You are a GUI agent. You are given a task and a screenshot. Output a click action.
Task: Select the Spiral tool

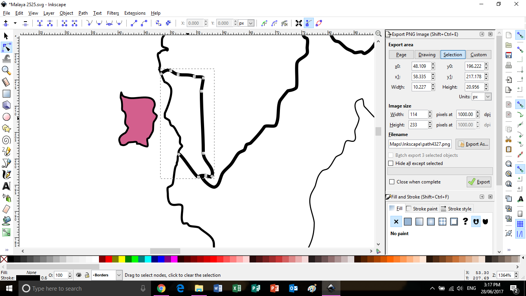pyautogui.click(x=6, y=140)
